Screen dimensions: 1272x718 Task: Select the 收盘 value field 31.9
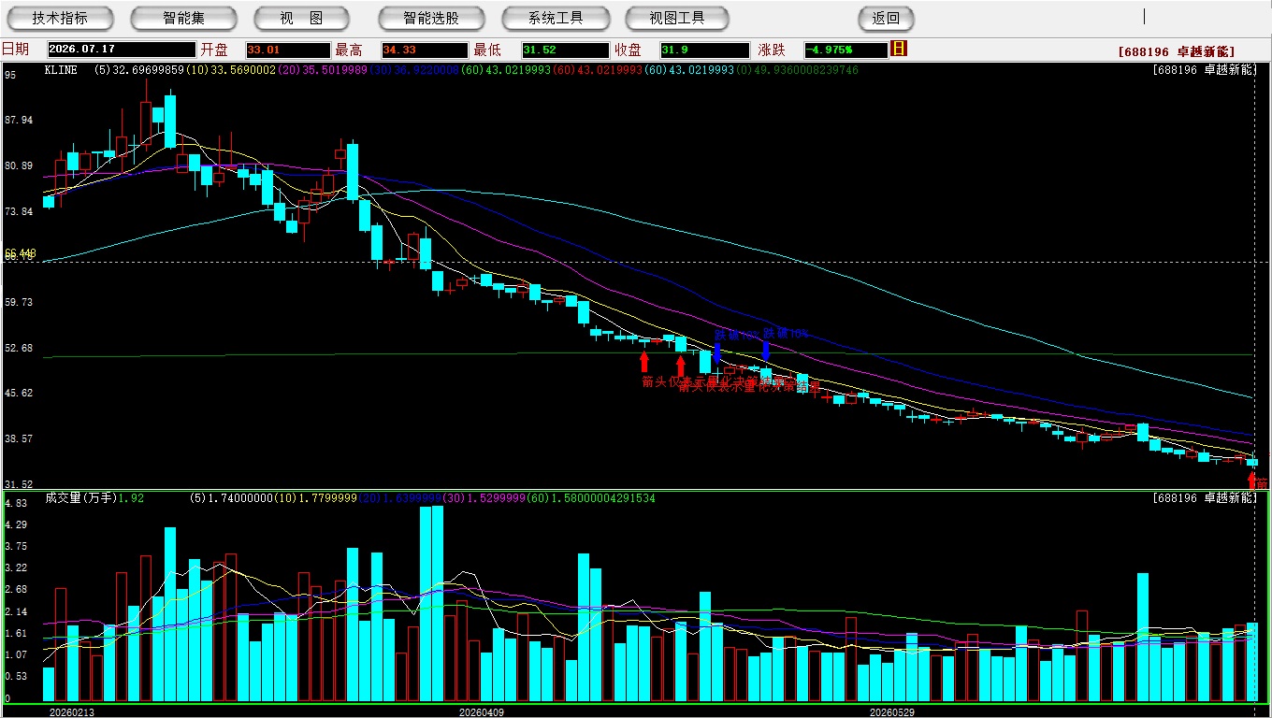click(x=704, y=50)
